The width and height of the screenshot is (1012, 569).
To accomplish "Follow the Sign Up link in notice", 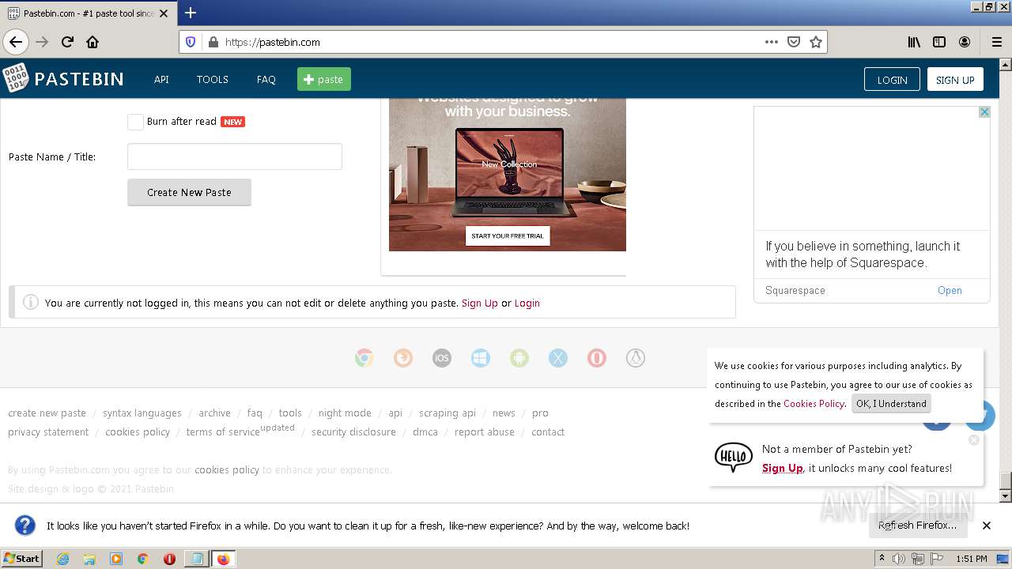I will [x=480, y=303].
